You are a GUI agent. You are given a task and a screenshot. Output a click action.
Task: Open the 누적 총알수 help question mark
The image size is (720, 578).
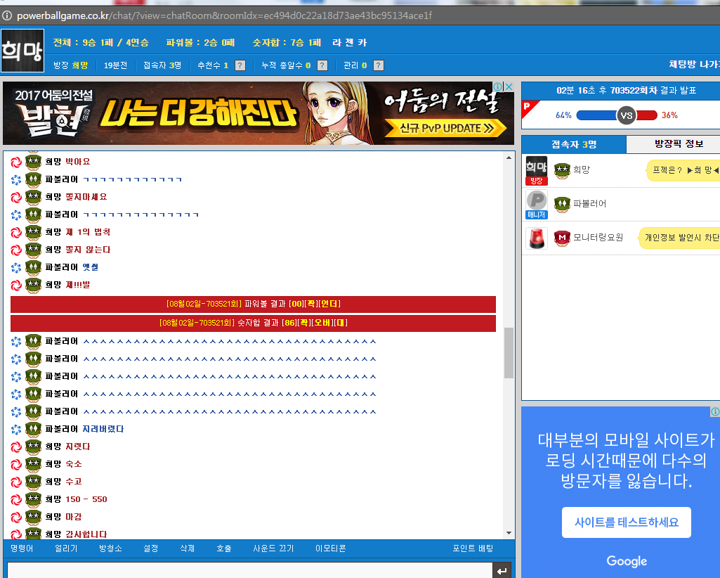[322, 65]
